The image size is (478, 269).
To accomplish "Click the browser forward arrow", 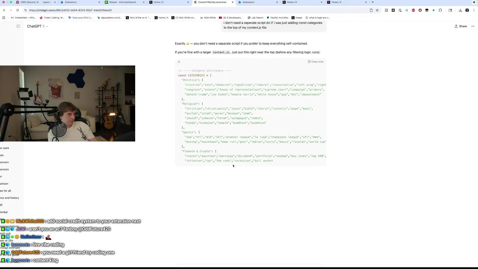I will pos(10,10).
